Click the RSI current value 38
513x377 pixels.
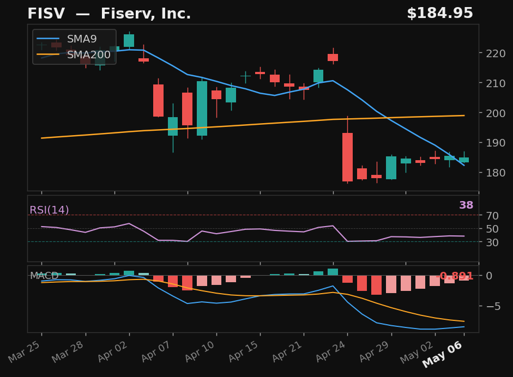[x=466, y=205]
